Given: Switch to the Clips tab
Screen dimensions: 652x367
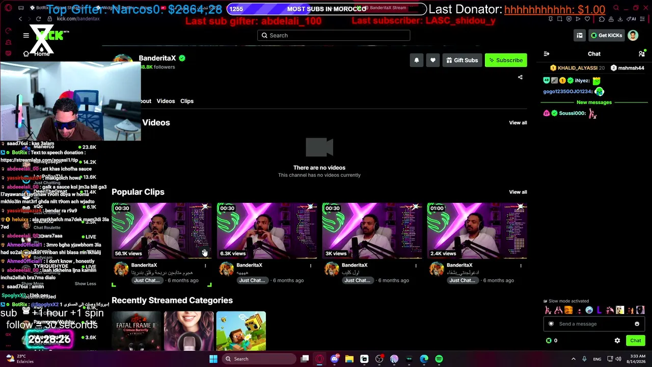Looking at the screenshot, I should [x=187, y=101].
